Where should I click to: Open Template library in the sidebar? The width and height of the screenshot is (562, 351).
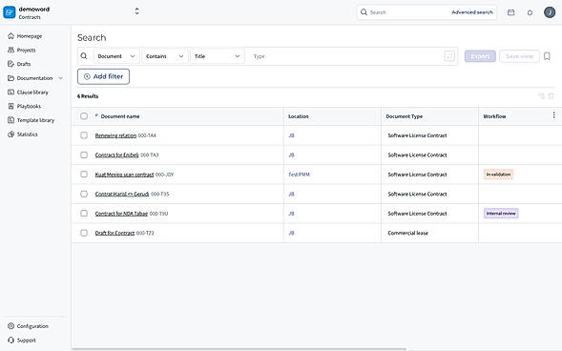pyautogui.click(x=36, y=120)
